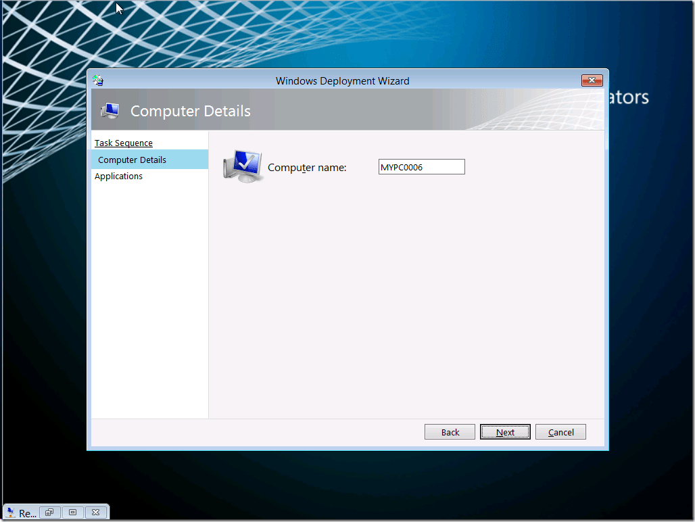Click the Computer name input field
The width and height of the screenshot is (695, 522).
click(421, 166)
